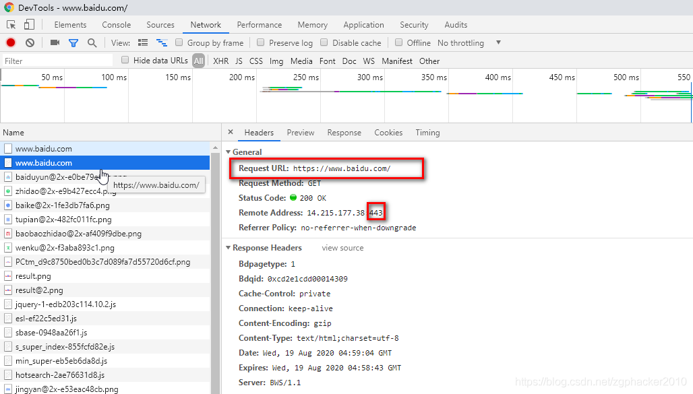Filter requests by Img type

tap(276, 61)
